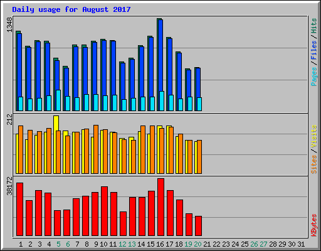Screen dimensions: 321x251
Task: Click the Visits legend label
Action: click(x=314, y=137)
